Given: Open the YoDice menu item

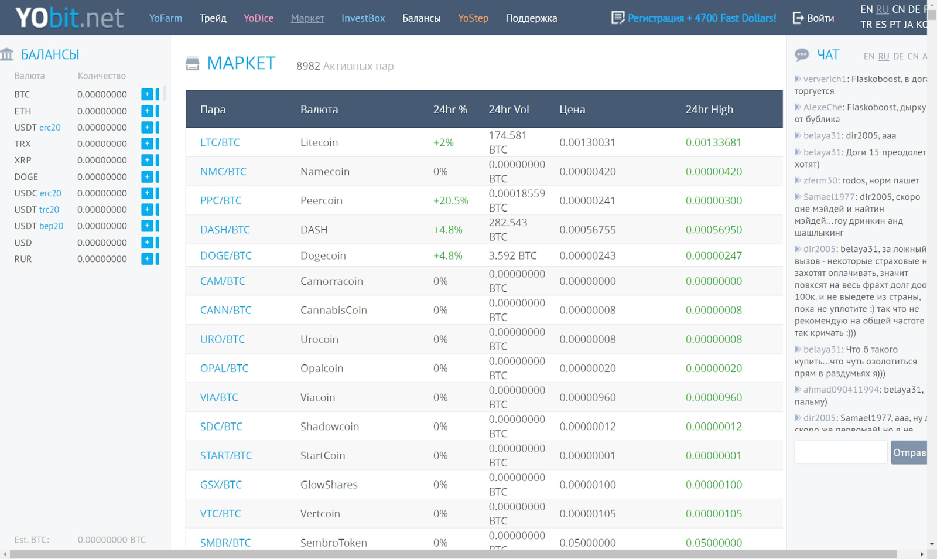Looking at the screenshot, I should click(259, 18).
